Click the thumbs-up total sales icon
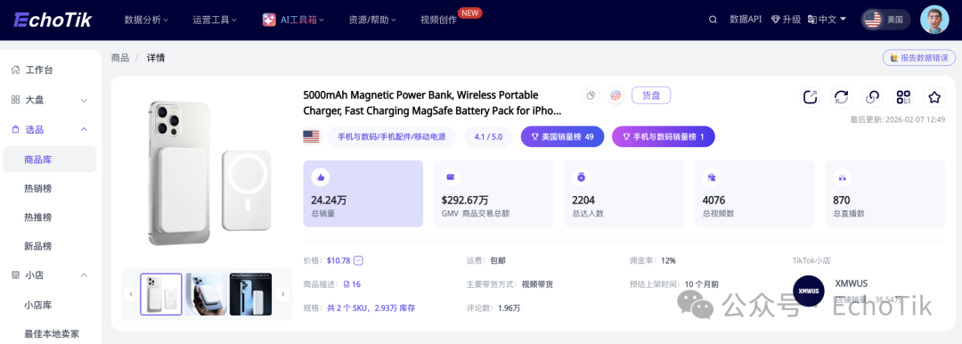Screen dimensions: 962x344 point(321,177)
